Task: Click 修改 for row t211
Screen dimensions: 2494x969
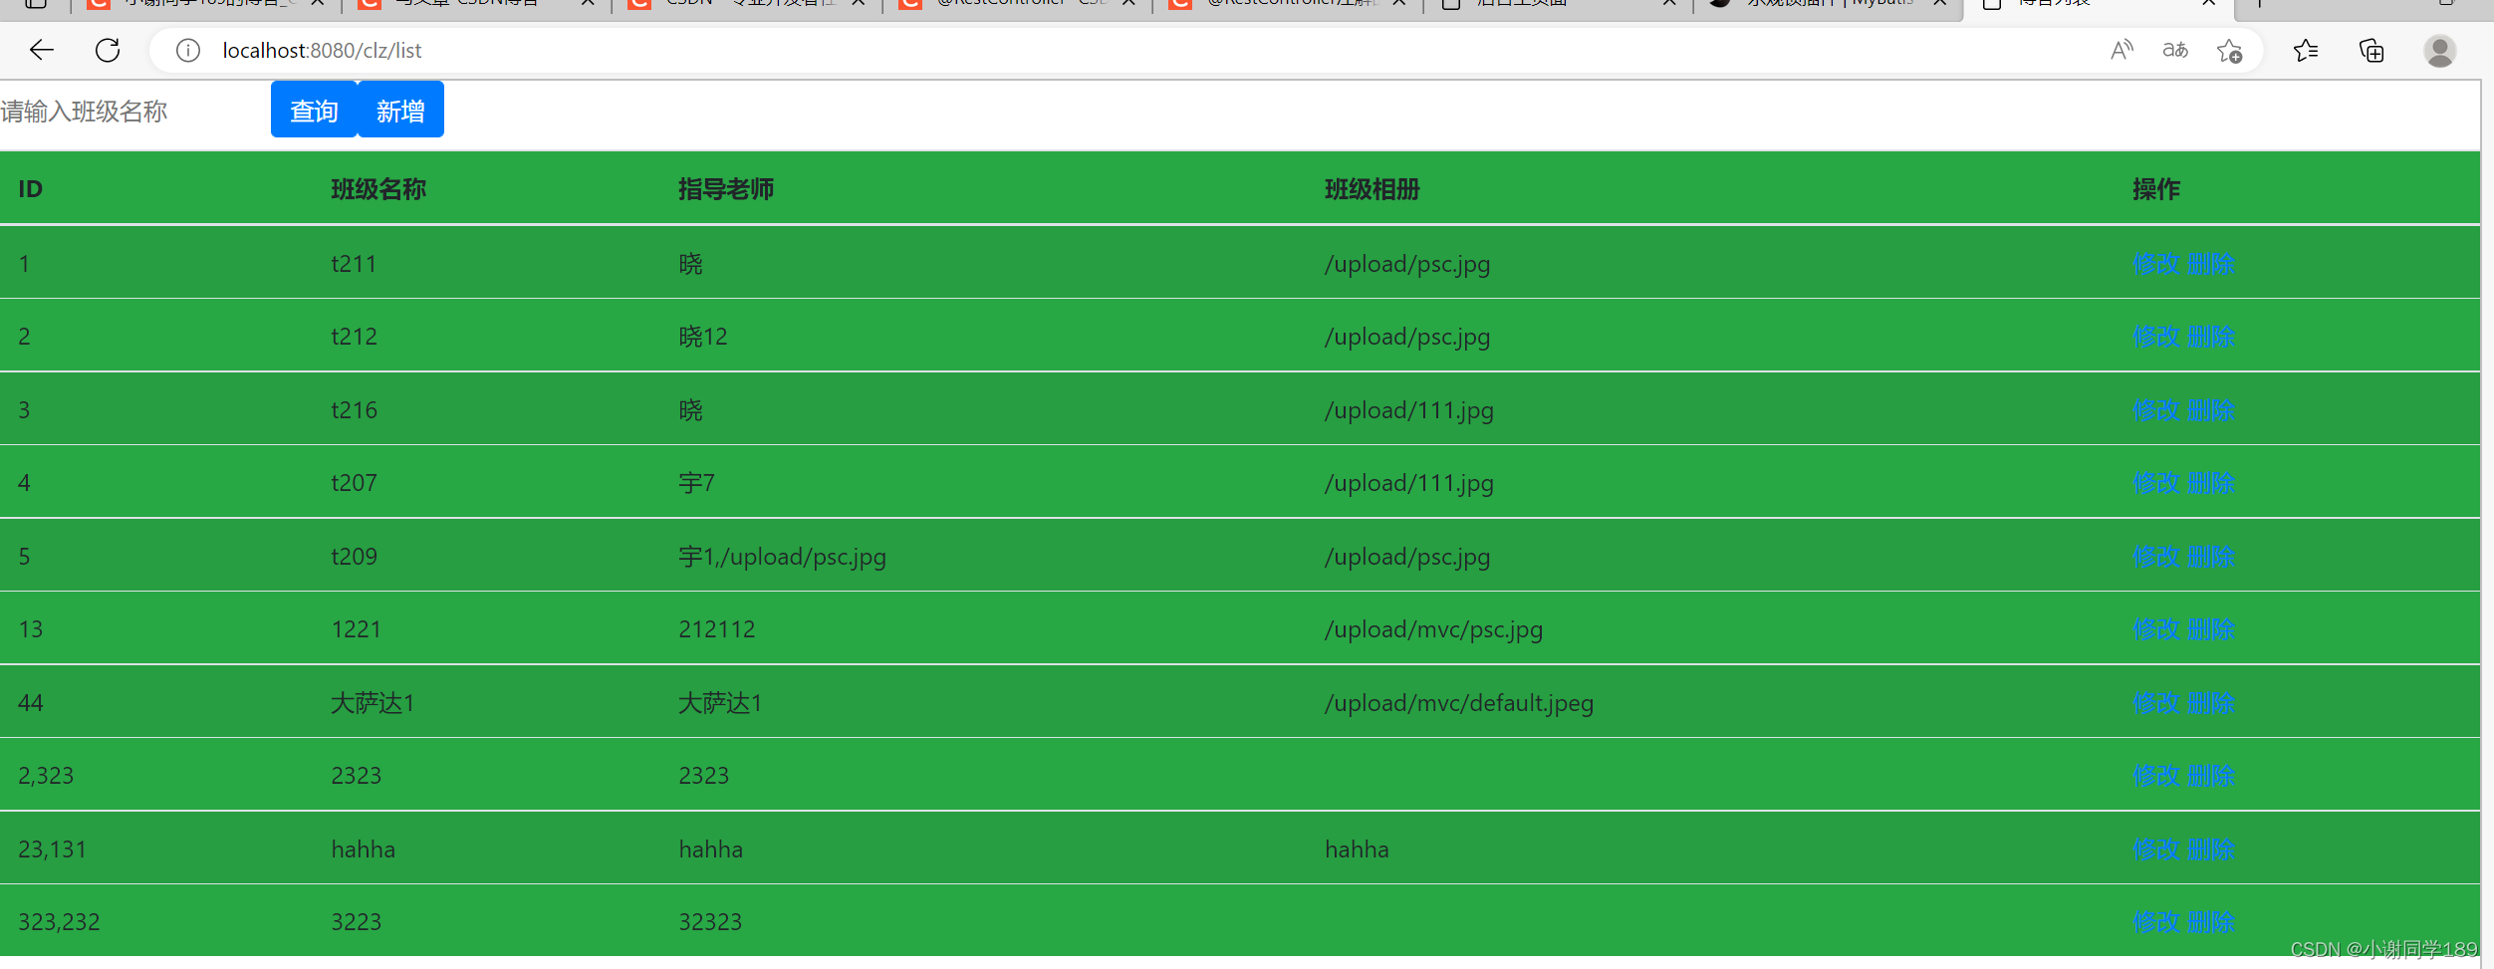Action: (2156, 264)
